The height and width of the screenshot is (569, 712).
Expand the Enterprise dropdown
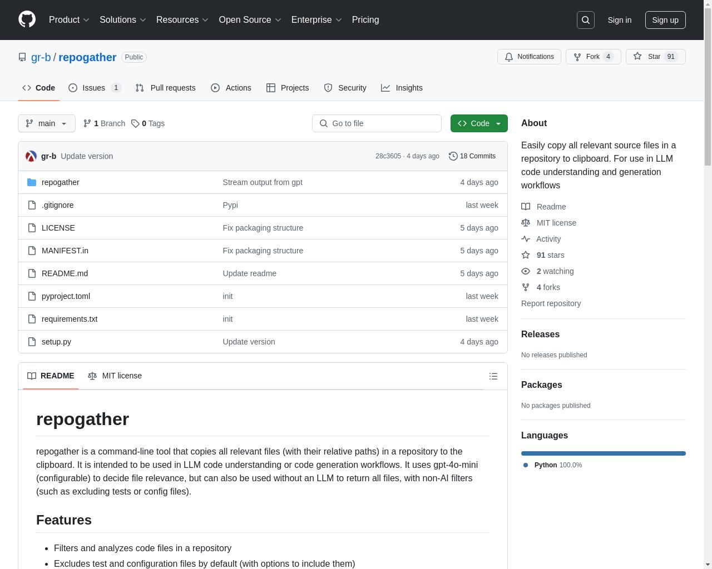coord(317,19)
